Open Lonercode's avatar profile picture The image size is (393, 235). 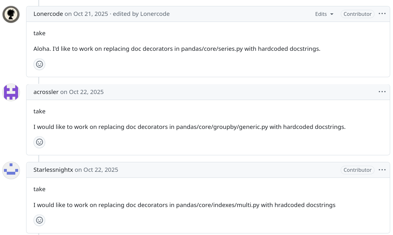[11, 14]
